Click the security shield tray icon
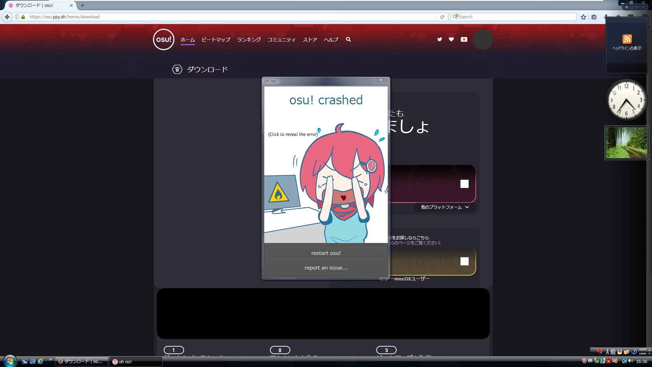Viewport: 652px width, 367px height. click(x=584, y=361)
